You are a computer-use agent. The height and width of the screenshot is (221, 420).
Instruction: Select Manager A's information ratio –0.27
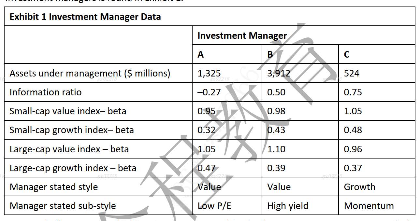[209, 92]
